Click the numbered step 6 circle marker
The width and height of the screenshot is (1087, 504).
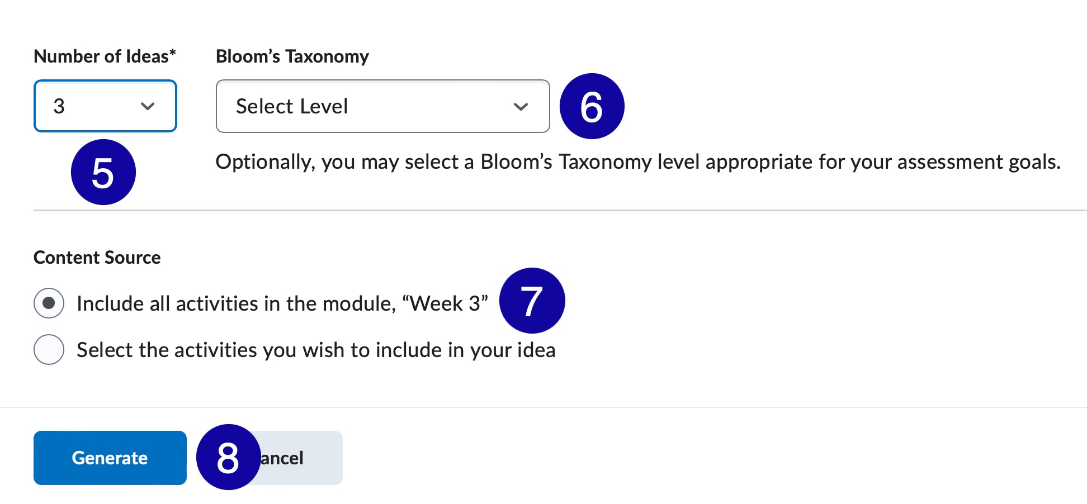coord(592,106)
